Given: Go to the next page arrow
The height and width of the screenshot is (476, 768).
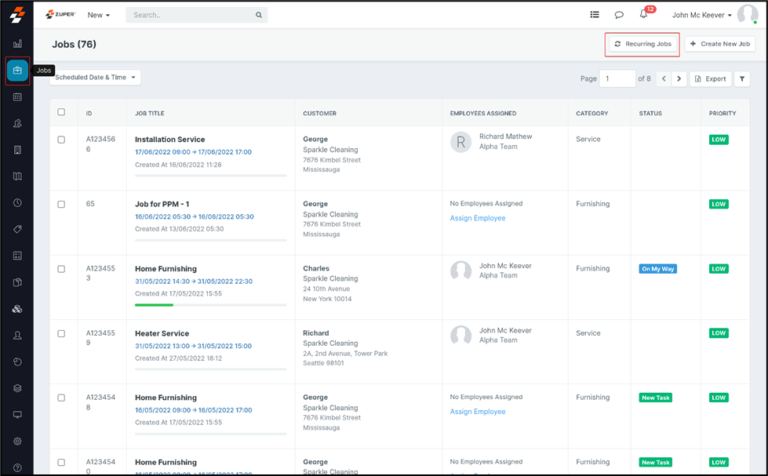Looking at the screenshot, I should 679,78.
